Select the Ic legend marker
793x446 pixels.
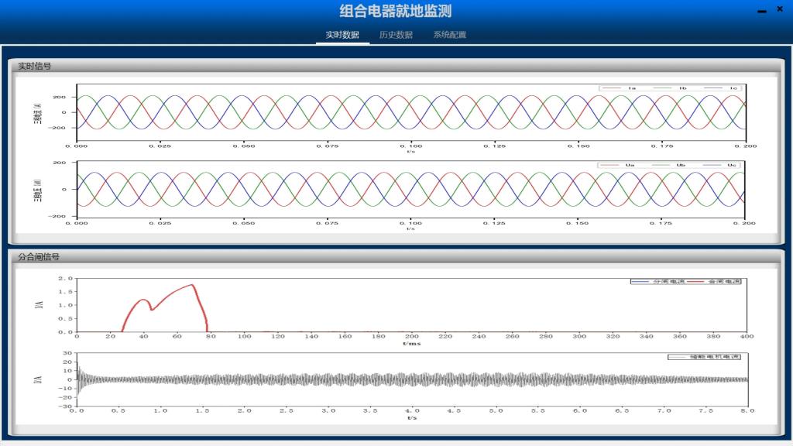point(712,87)
